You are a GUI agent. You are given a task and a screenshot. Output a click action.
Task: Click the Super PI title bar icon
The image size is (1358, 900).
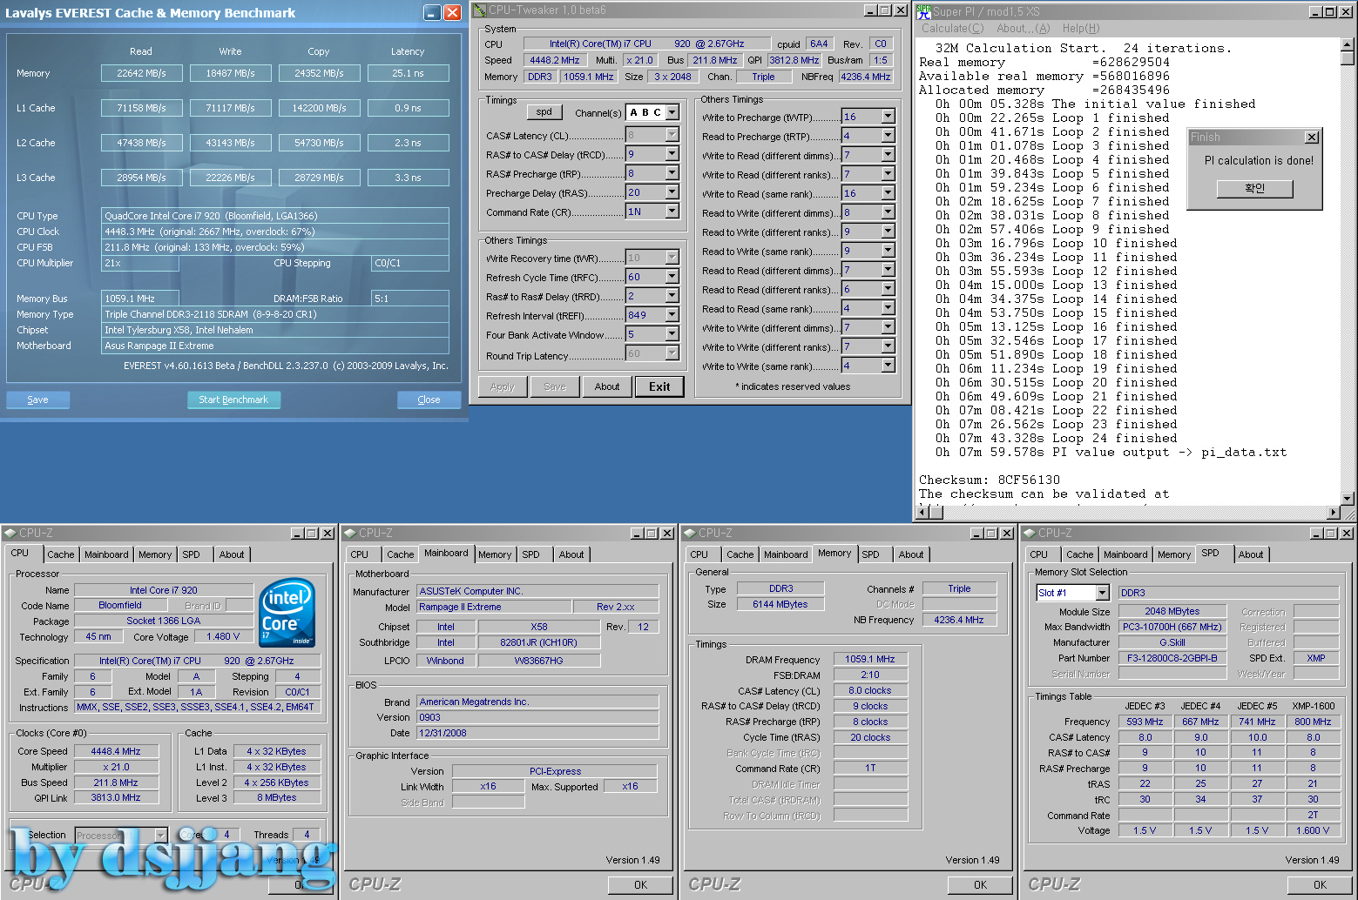(x=923, y=11)
